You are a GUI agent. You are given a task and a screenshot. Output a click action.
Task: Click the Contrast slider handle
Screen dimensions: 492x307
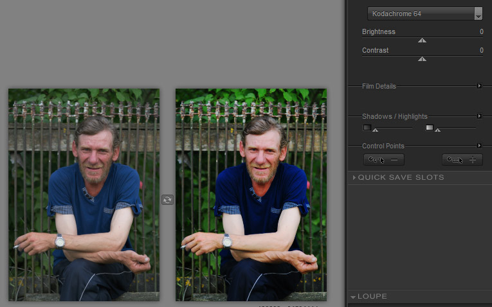422,59
